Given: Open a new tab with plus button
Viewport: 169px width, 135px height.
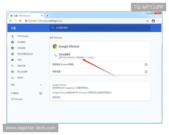Looking at the screenshot, I should [47, 16].
